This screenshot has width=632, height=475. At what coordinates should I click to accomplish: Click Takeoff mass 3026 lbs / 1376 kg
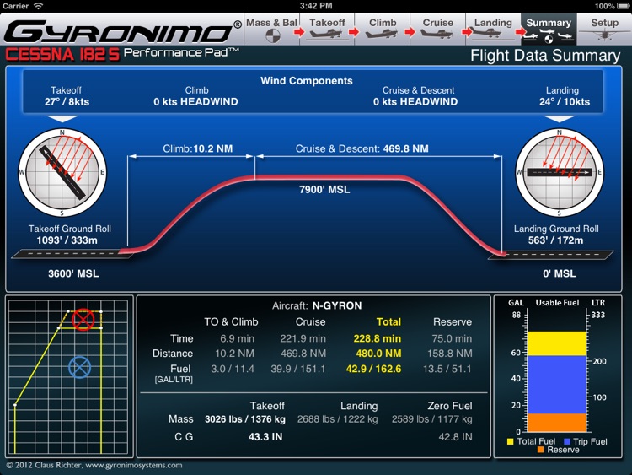[245, 419]
